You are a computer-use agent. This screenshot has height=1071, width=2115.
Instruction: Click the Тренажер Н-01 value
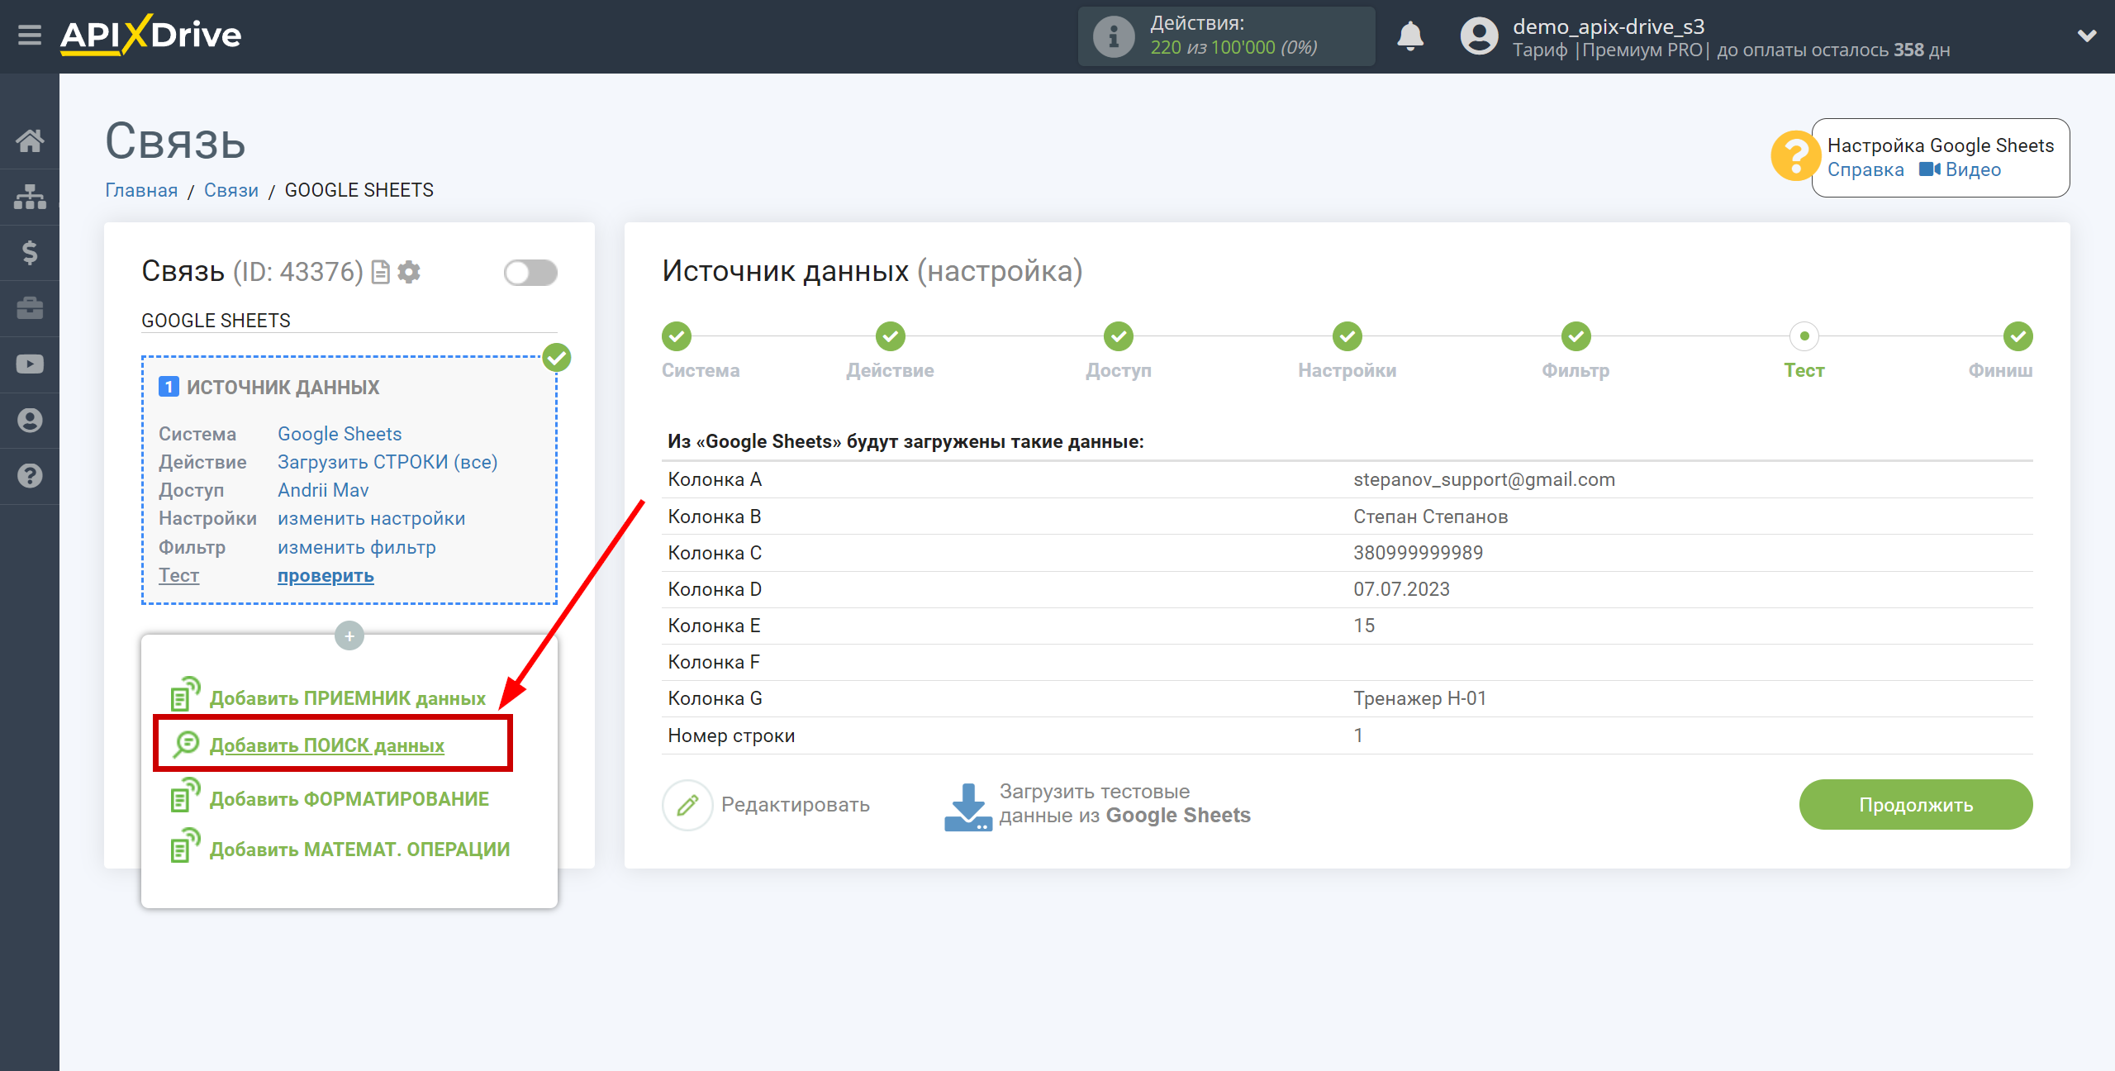point(1419,698)
